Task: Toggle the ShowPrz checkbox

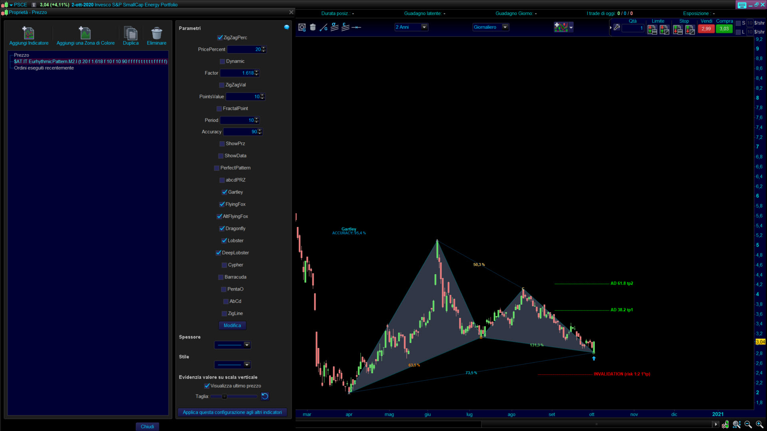Action: coord(222,144)
